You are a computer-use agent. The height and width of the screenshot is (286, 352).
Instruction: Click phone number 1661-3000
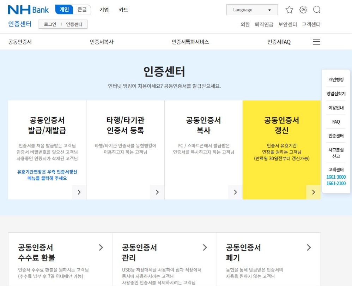click(x=336, y=177)
